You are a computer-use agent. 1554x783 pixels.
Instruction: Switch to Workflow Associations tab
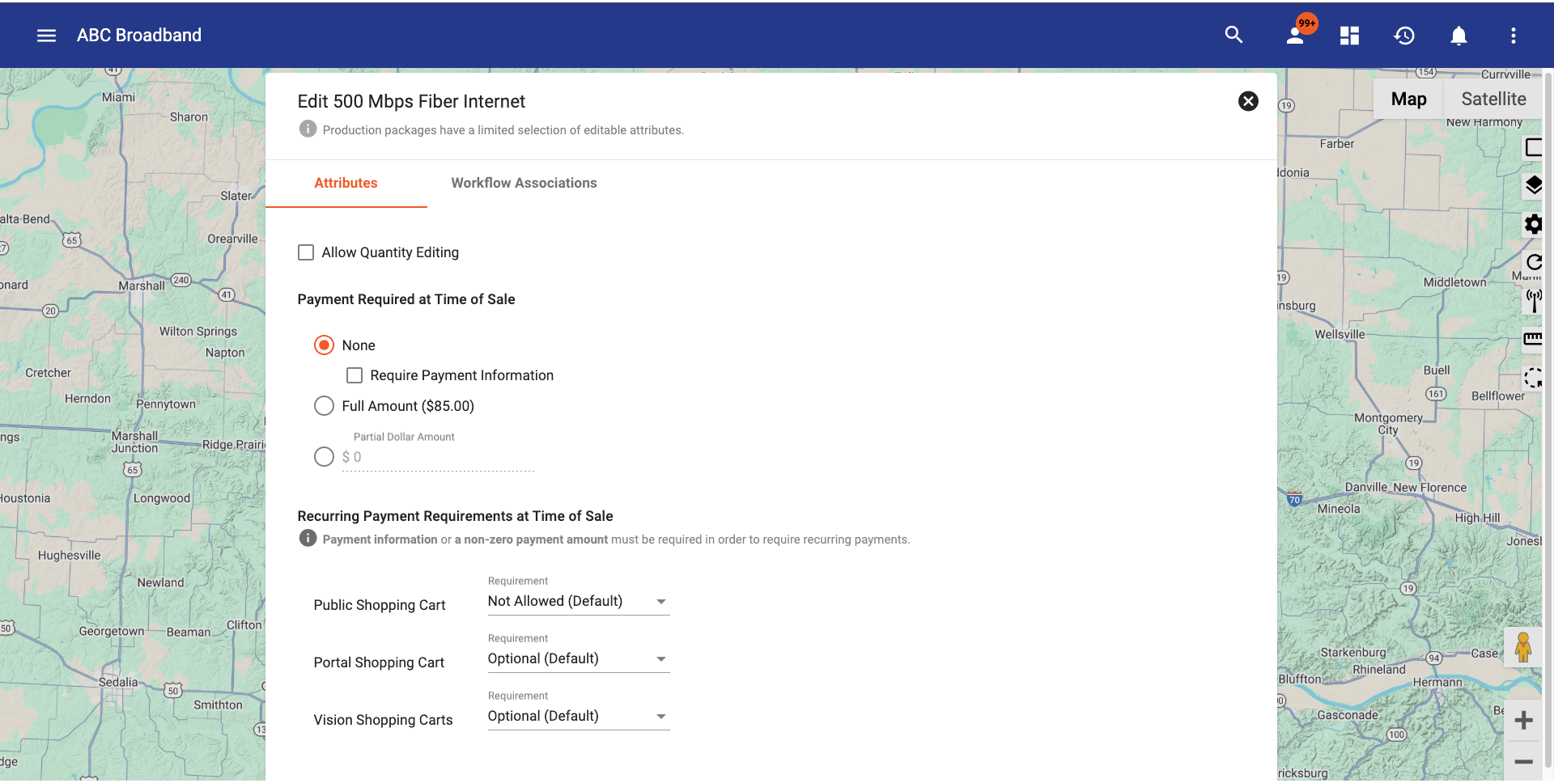click(524, 183)
